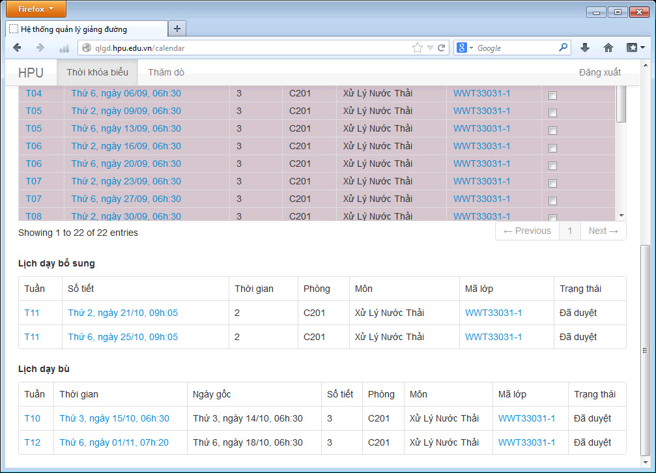The width and height of the screenshot is (656, 473).
Task: Check the box for Thứ 2, ngày 16/09 row
Action: (x=552, y=148)
